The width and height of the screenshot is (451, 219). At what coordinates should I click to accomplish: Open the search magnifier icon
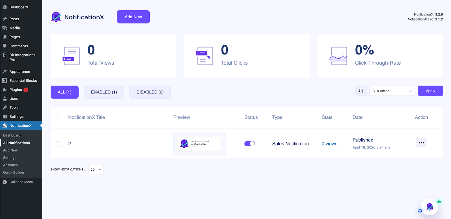point(361,91)
